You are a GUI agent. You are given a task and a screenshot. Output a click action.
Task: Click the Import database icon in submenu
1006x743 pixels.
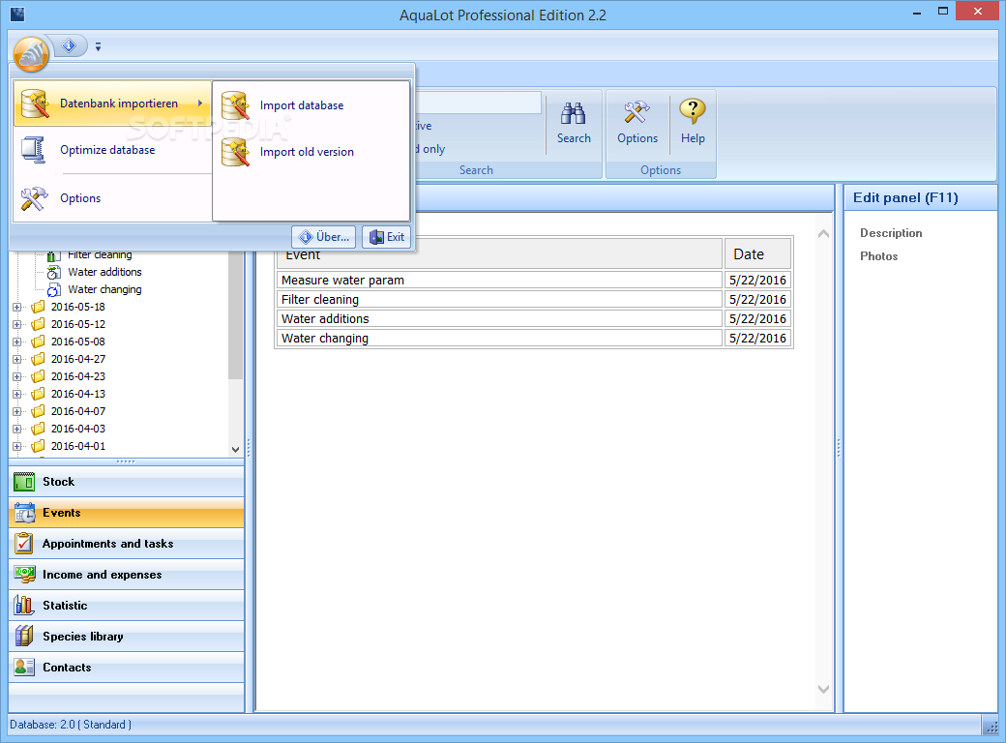coord(235,105)
